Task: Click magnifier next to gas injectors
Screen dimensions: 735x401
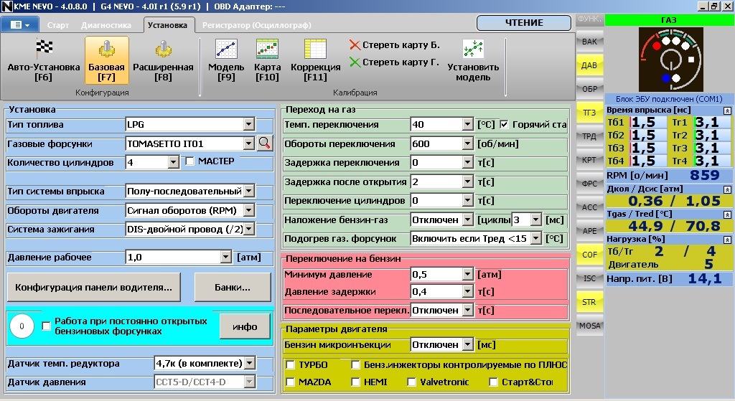Action: pos(265,143)
